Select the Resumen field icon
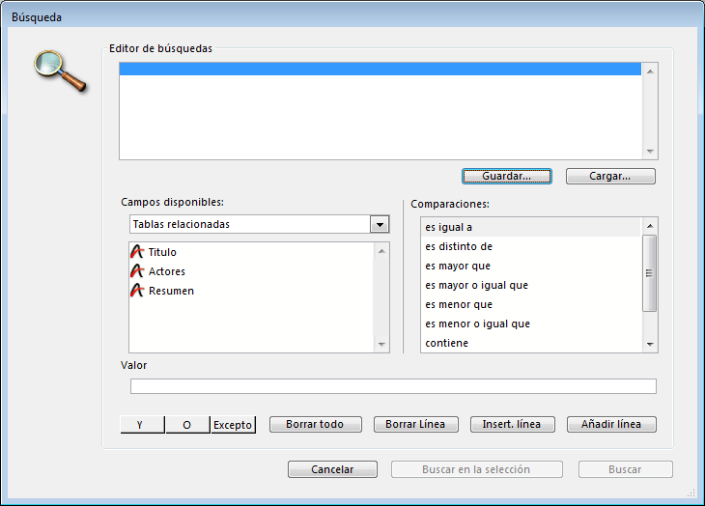Screen dimensions: 705x506 [x=136, y=291]
